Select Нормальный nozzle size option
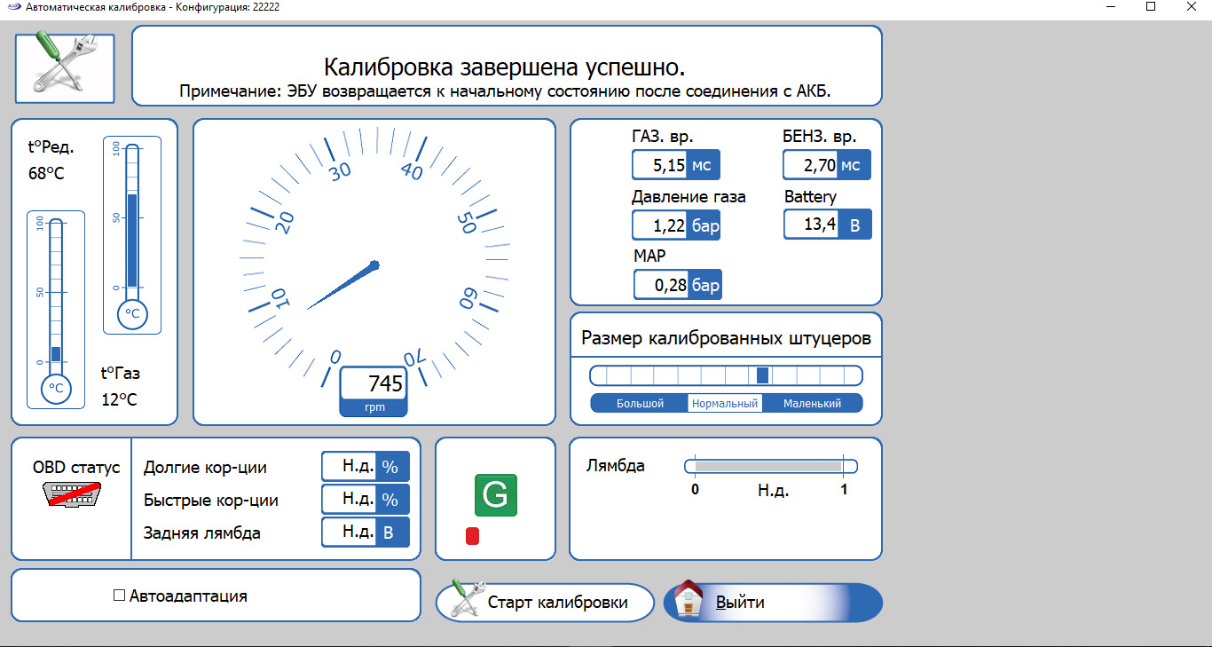 coord(725,403)
